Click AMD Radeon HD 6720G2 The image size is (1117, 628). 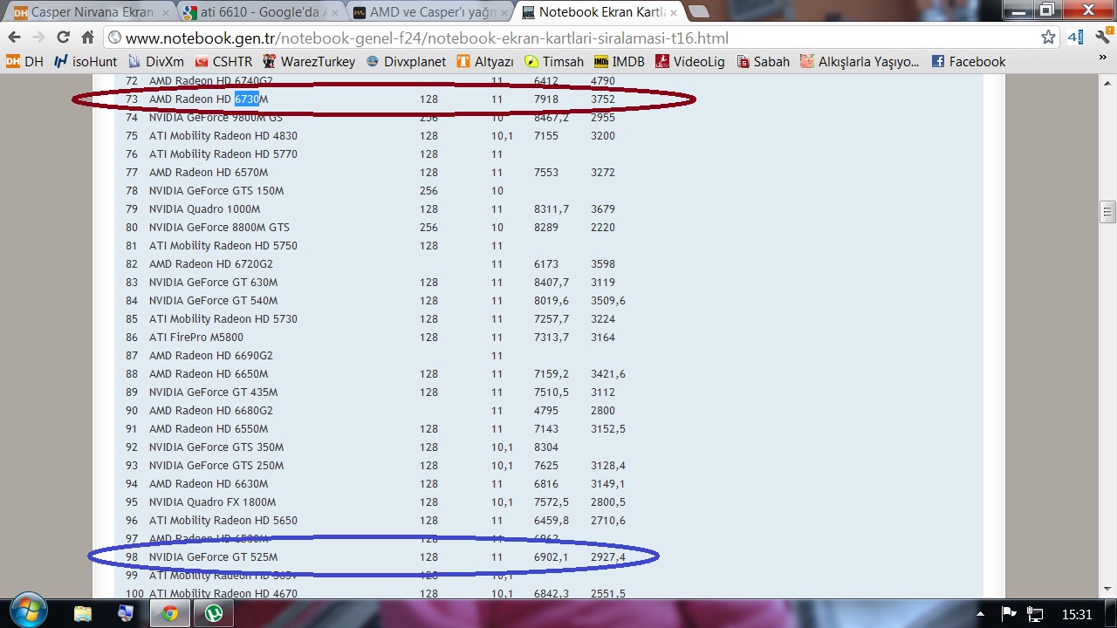210,264
